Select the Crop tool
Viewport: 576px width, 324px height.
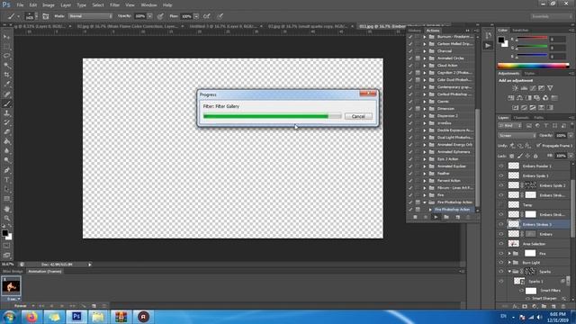pos(6,75)
